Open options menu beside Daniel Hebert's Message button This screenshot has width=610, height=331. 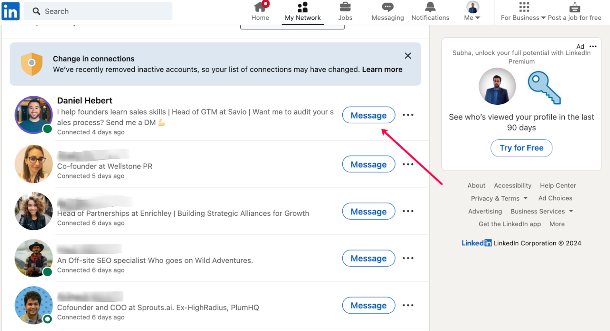pos(408,115)
